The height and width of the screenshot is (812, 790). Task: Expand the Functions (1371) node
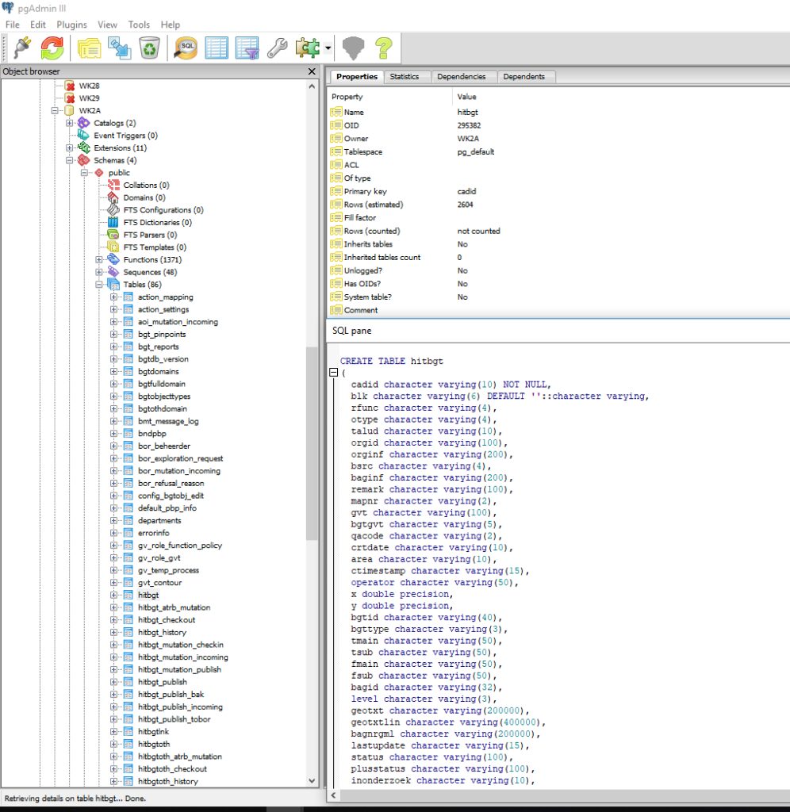[99, 259]
